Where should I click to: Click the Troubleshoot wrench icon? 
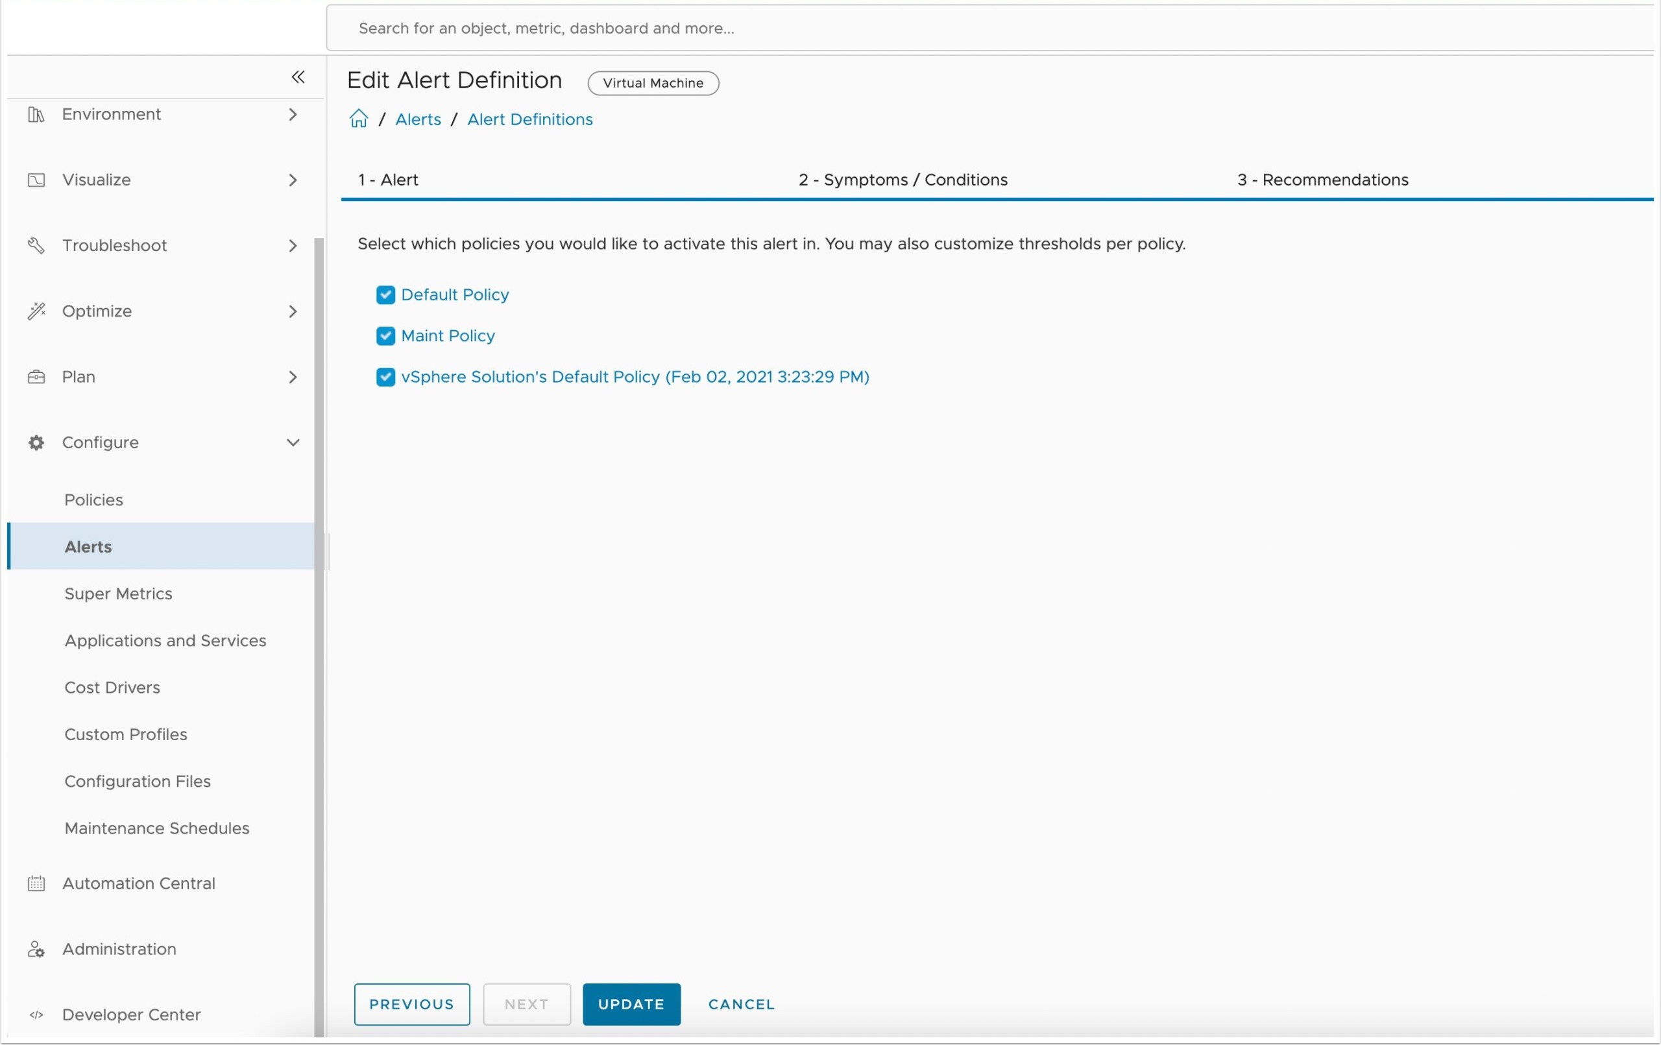point(36,246)
